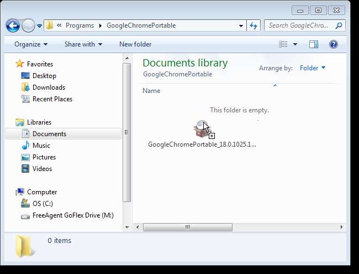The image size is (359, 274).
Task: Click the horizontal scrollbar thumb
Action: click(187, 227)
